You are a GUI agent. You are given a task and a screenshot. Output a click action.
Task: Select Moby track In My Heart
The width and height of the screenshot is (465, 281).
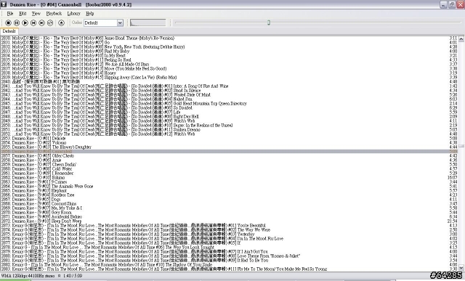[x=229, y=56]
